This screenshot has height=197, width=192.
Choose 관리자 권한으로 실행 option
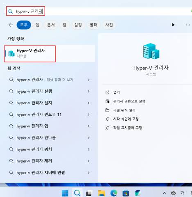point(129,101)
